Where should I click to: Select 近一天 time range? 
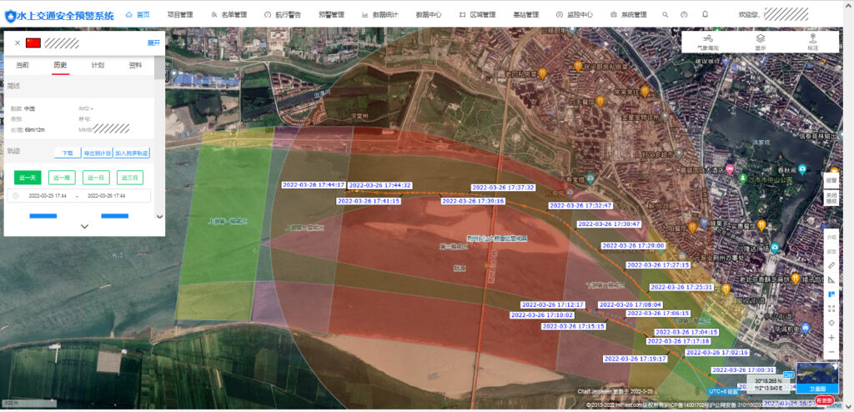coord(28,177)
